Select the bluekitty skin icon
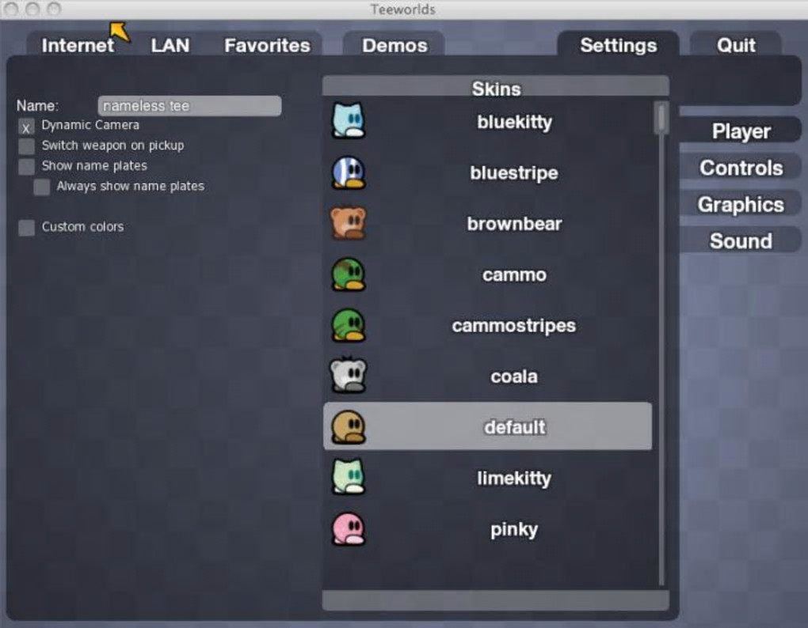 click(349, 120)
